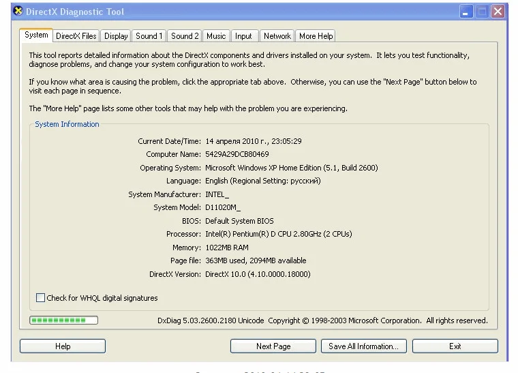Image resolution: width=518 pixels, height=373 pixels.
Task: Select the date value '14 апреля 2010 г., 23:05:29'
Action: 254,141
